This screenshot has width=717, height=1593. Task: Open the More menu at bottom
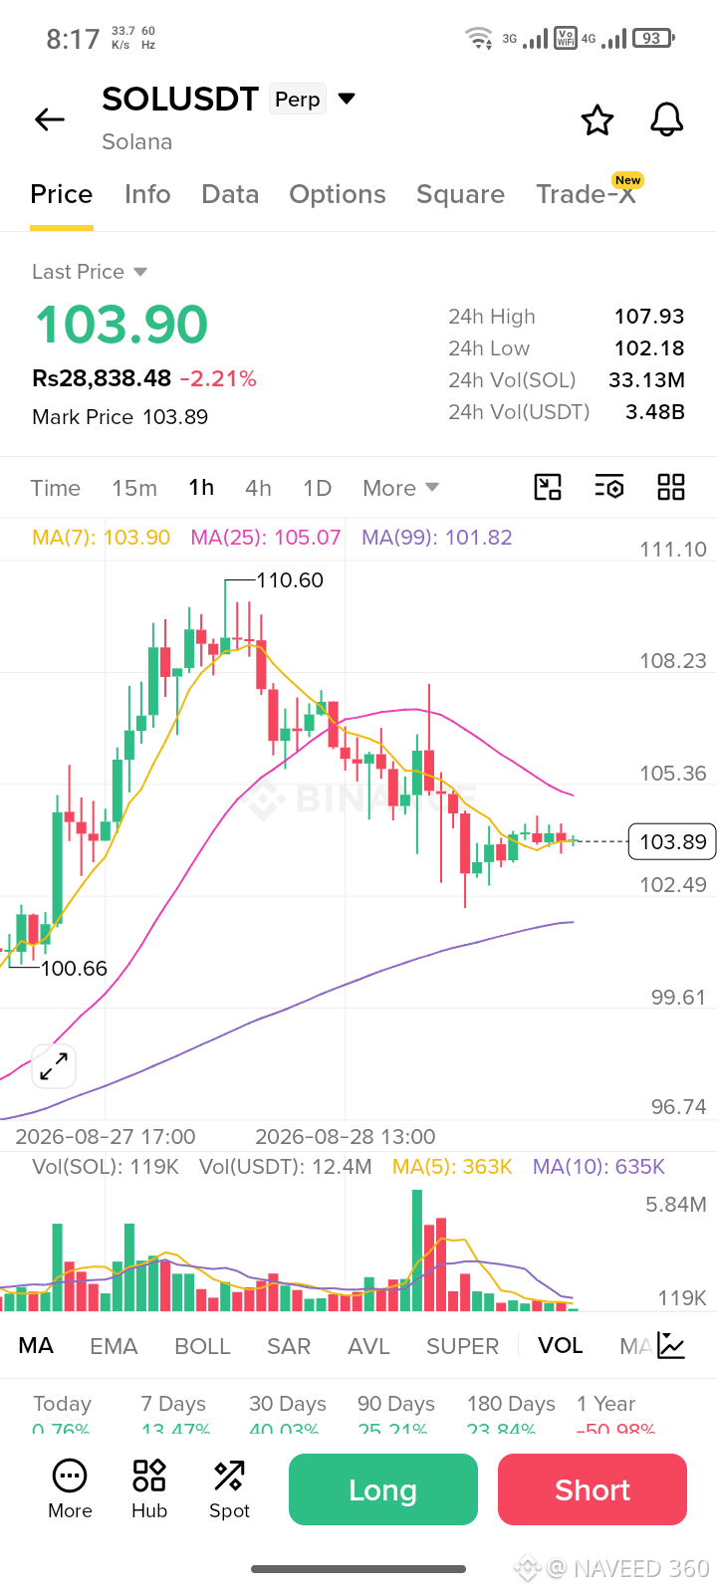tap(70, 1489)
